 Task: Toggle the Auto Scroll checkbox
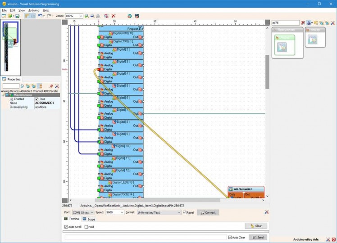pos(66,227)
